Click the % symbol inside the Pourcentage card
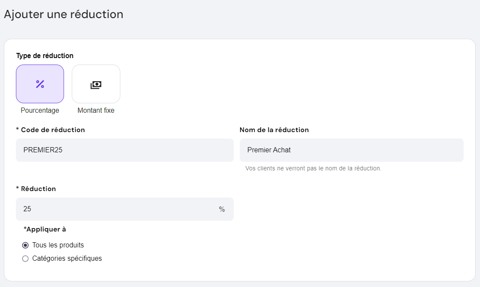Screen dimensions: 480x287 (x=40, y=84)
